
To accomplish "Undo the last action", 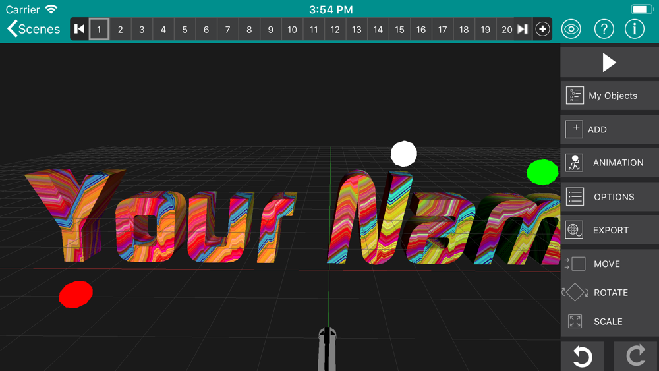I will click(x=582, y=357).
